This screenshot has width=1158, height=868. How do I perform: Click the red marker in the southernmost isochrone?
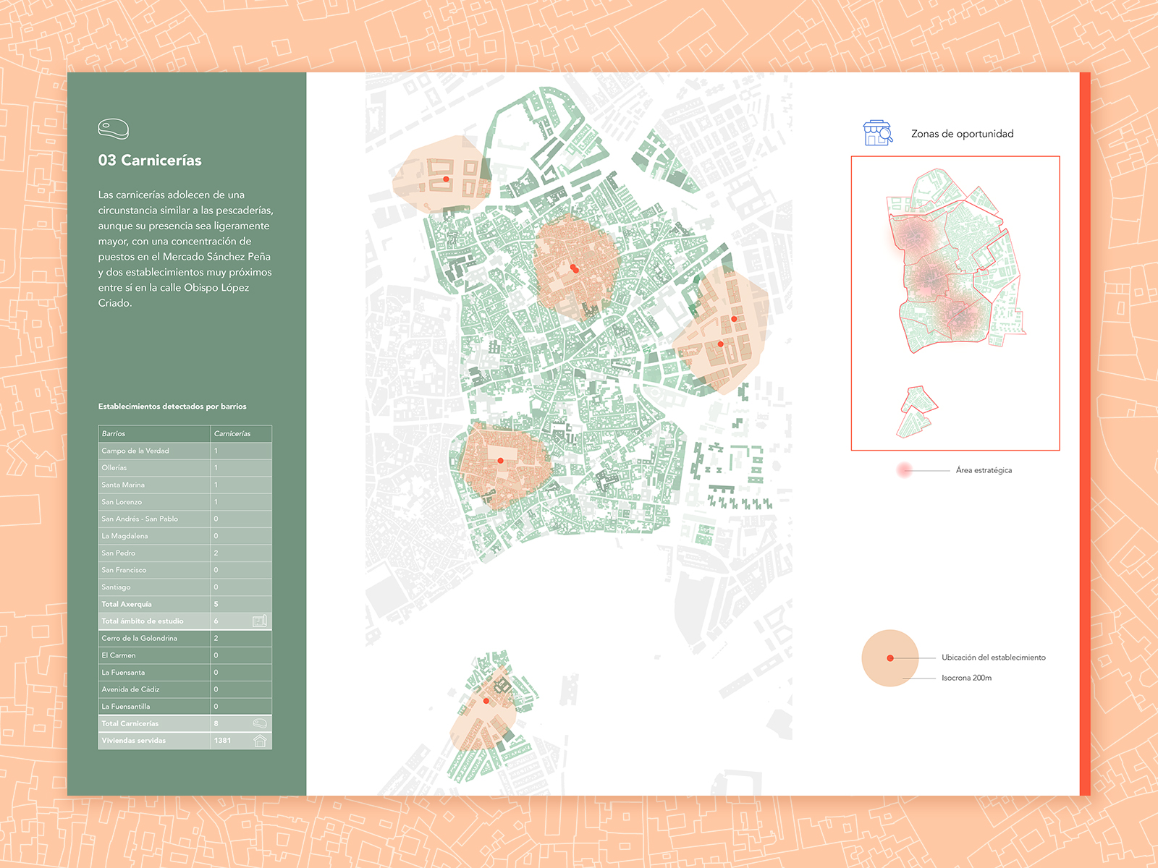[486, 700]
